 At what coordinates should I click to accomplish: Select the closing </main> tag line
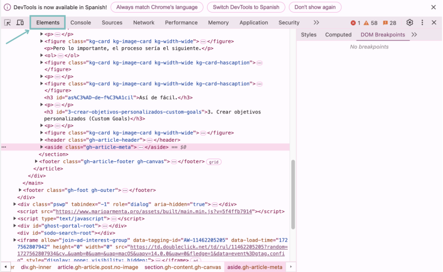click(x=33, y=183)
